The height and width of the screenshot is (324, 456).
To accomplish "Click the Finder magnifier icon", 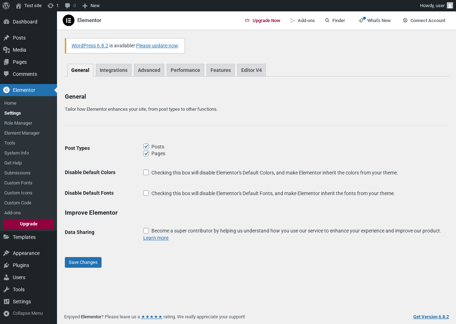I will click(x=327, y=20).
